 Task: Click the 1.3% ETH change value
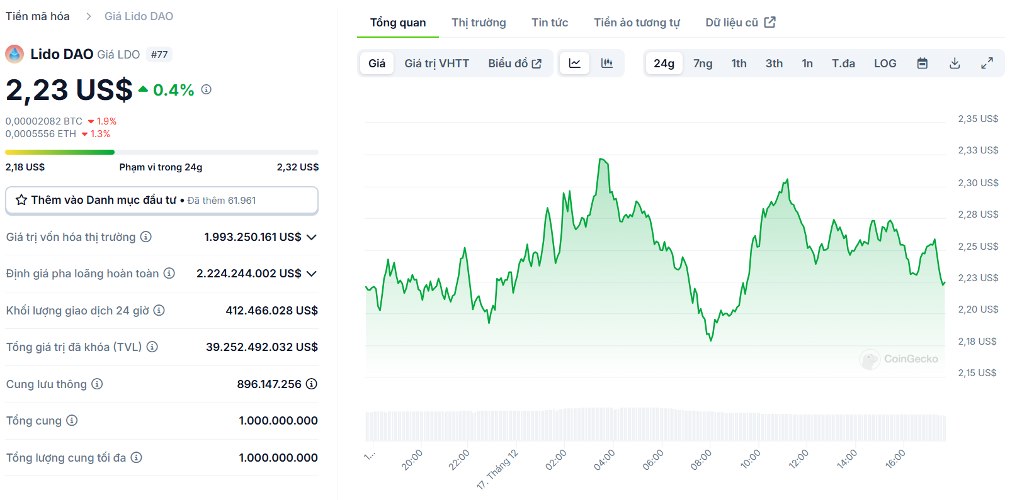[x=100, y=134]
